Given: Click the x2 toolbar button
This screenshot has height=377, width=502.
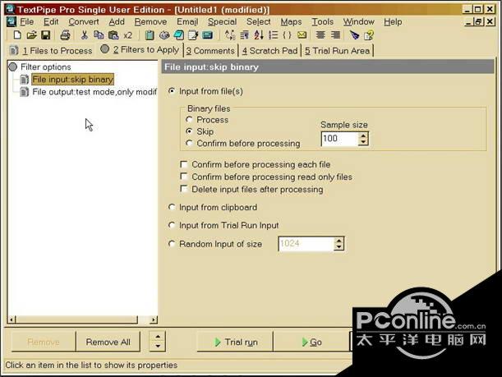Looking at the screenshot, I should (x=127, y=35).
